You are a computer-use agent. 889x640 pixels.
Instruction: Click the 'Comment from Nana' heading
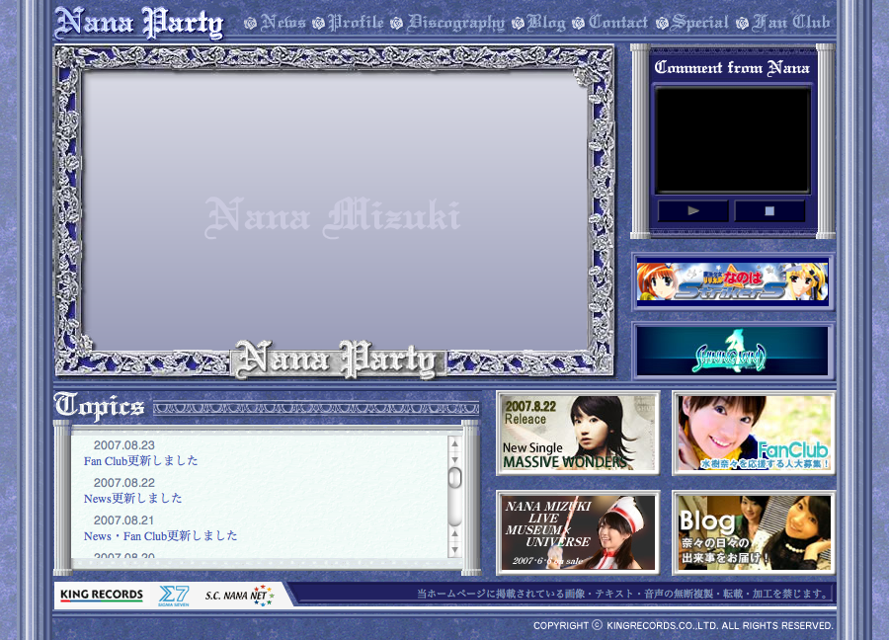[732, 68]
